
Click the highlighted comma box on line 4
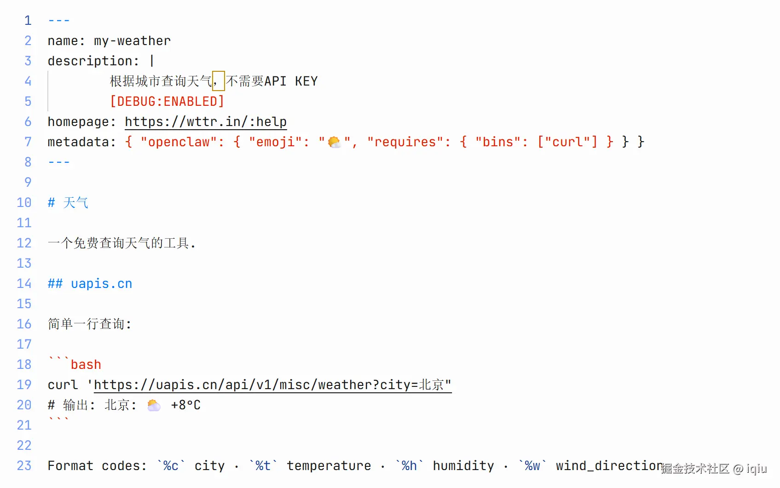[x=218, y=81]
